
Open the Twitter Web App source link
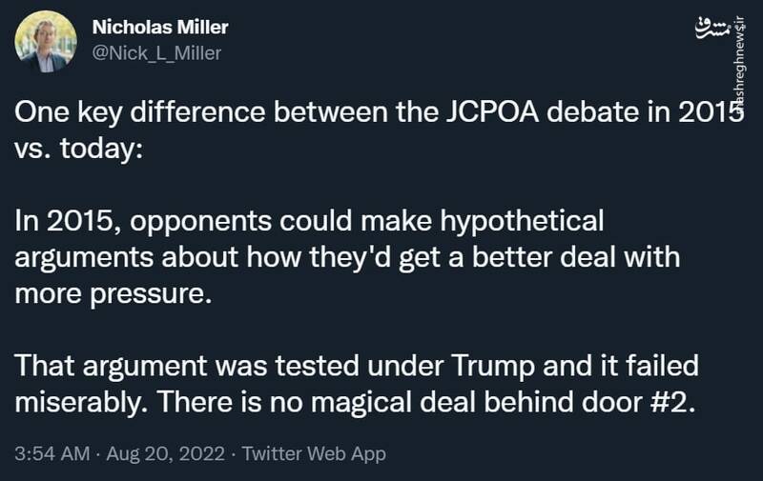coord(314,453)
